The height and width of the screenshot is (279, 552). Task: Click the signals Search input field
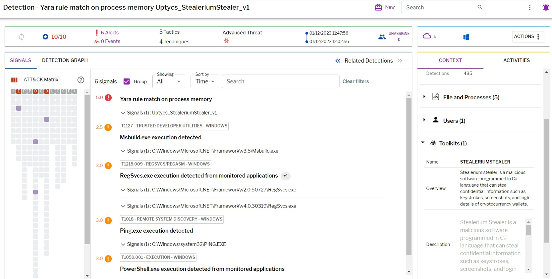[281, 81]
